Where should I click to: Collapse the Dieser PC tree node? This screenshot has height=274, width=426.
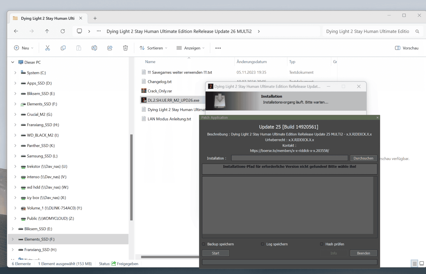[13, 62]
